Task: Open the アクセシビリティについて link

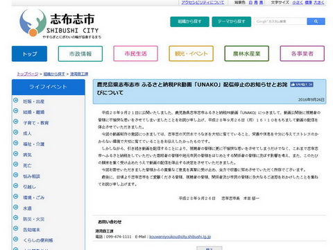Action: 203,2
